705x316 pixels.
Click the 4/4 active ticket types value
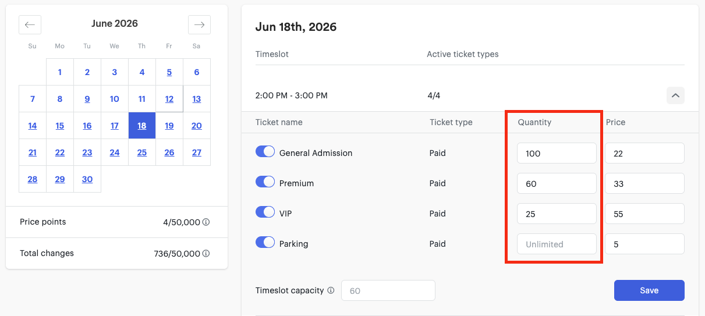pyautogui.click(x=433, y=95)
